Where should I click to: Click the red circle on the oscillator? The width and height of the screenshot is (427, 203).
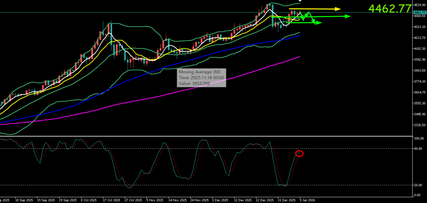(300, 153)
